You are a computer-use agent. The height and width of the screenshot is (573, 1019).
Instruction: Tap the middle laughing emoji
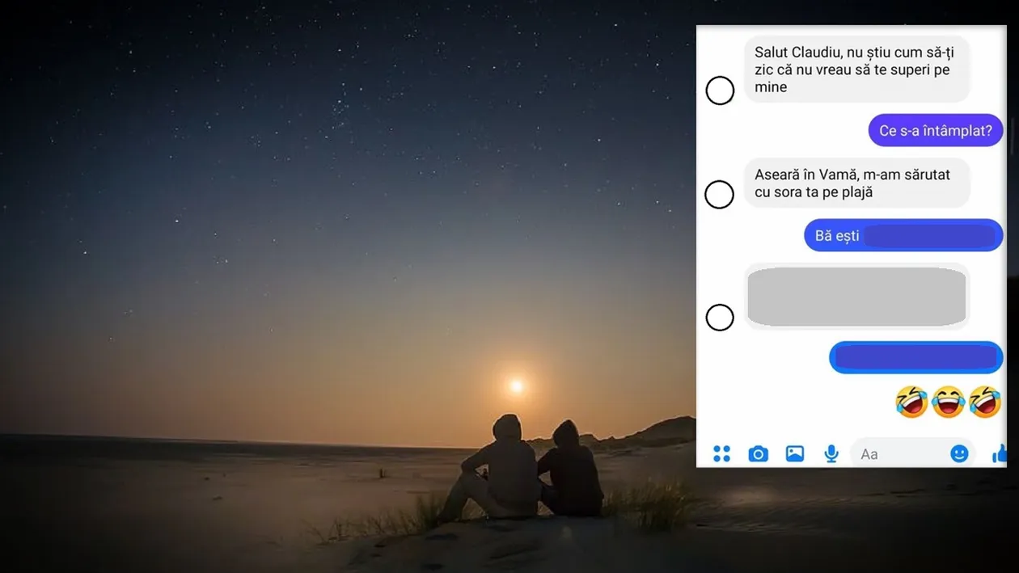coord(948,402)
